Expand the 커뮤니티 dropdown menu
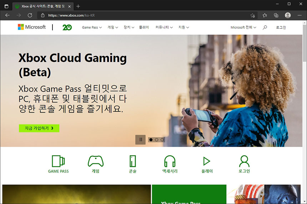This screenshot has height=204, width=307. [164, 27]
